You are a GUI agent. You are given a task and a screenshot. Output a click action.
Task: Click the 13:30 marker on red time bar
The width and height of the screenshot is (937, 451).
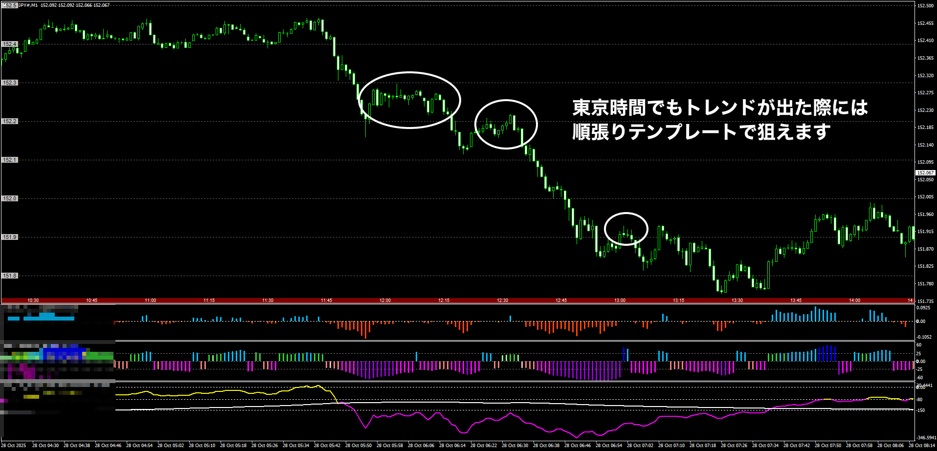click(737, 301)
